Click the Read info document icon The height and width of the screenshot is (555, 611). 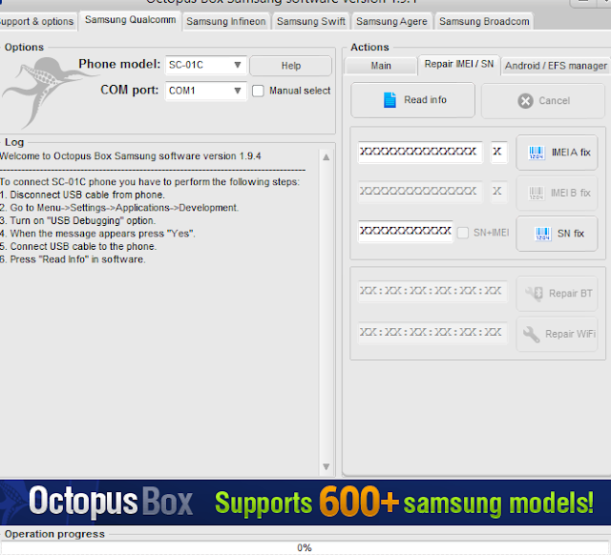point(390,100)
